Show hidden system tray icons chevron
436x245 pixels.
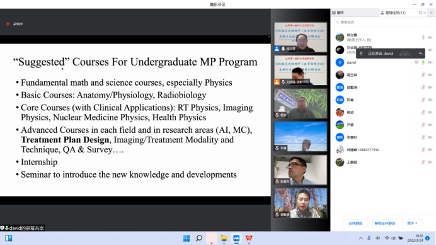pyautogui.click(x=361, y=238)
